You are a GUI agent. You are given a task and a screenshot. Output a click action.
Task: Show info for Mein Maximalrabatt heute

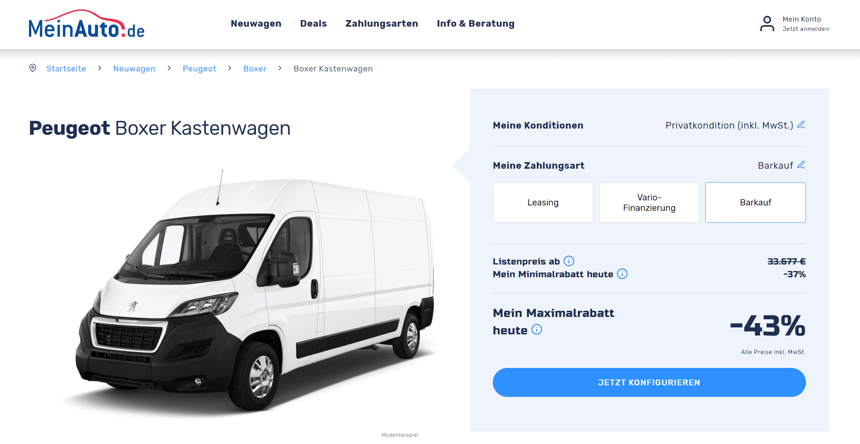(537, 329)
